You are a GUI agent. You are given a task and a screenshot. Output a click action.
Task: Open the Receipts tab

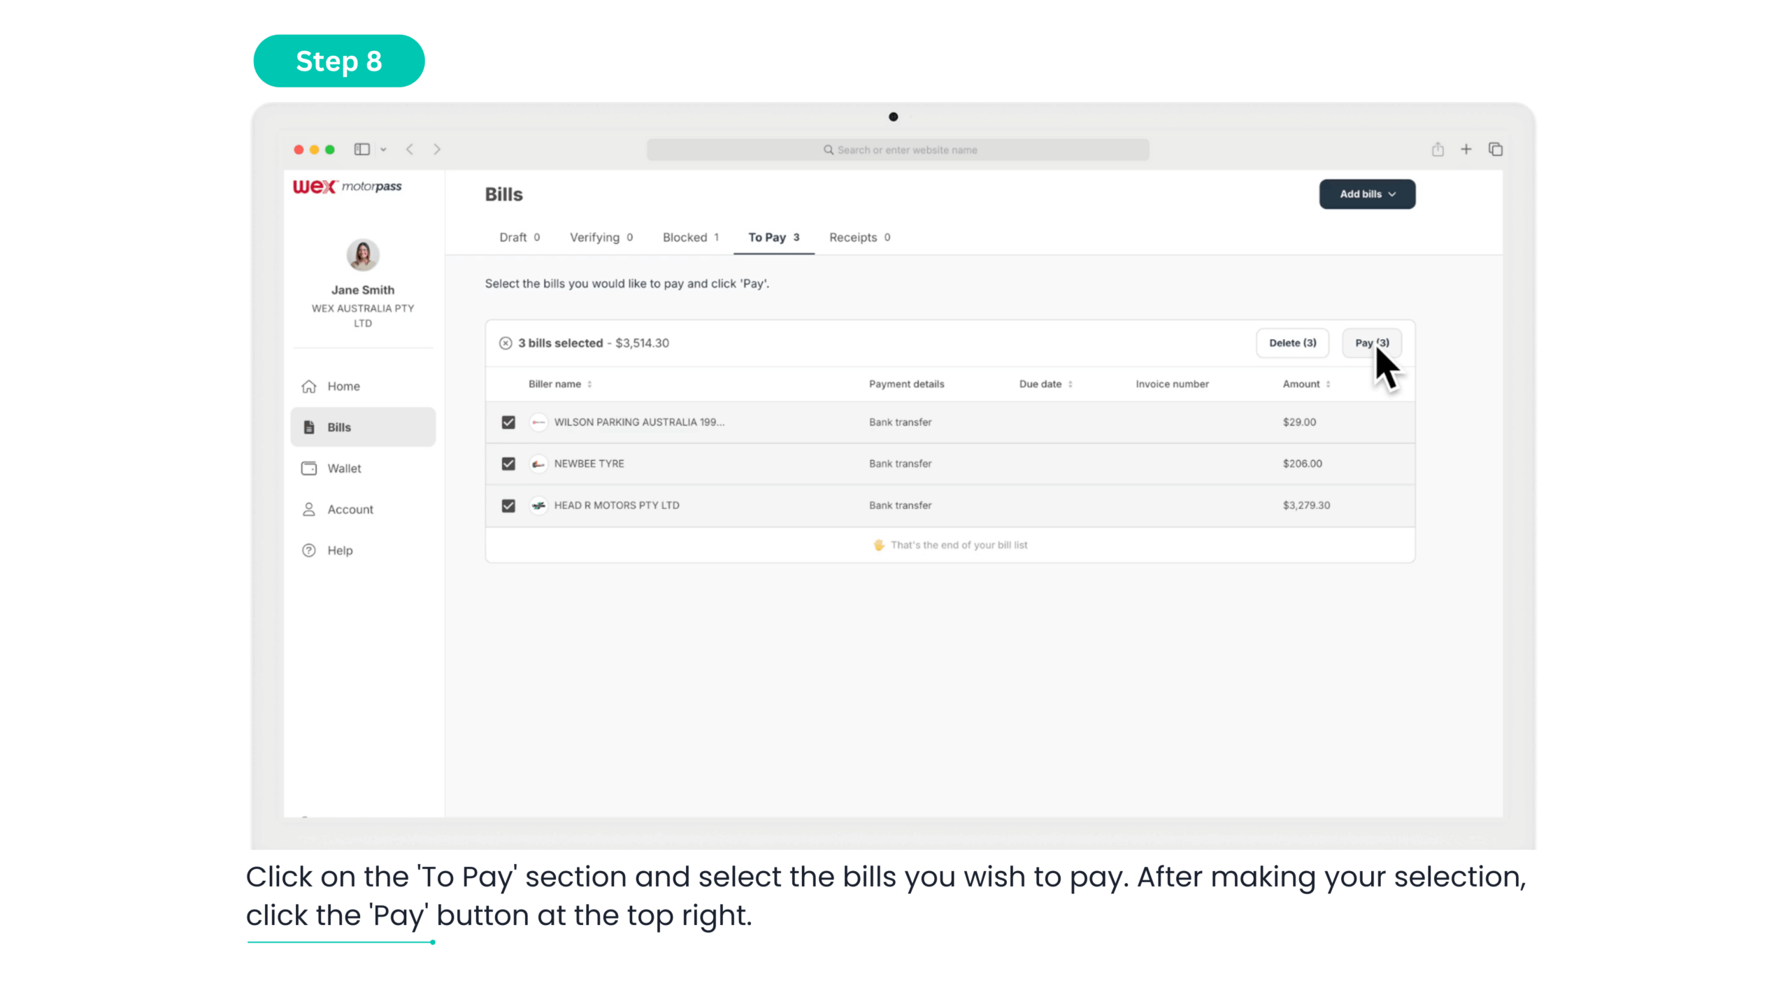click(x=859, y=237)
